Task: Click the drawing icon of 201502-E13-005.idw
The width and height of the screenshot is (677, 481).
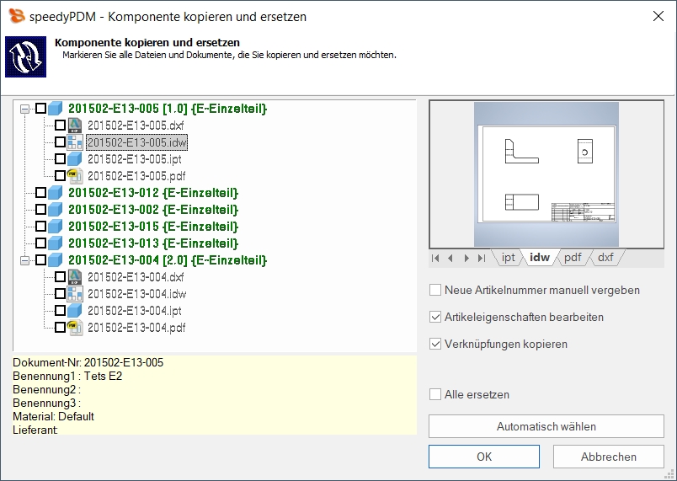Action: (x=75, y=142)
